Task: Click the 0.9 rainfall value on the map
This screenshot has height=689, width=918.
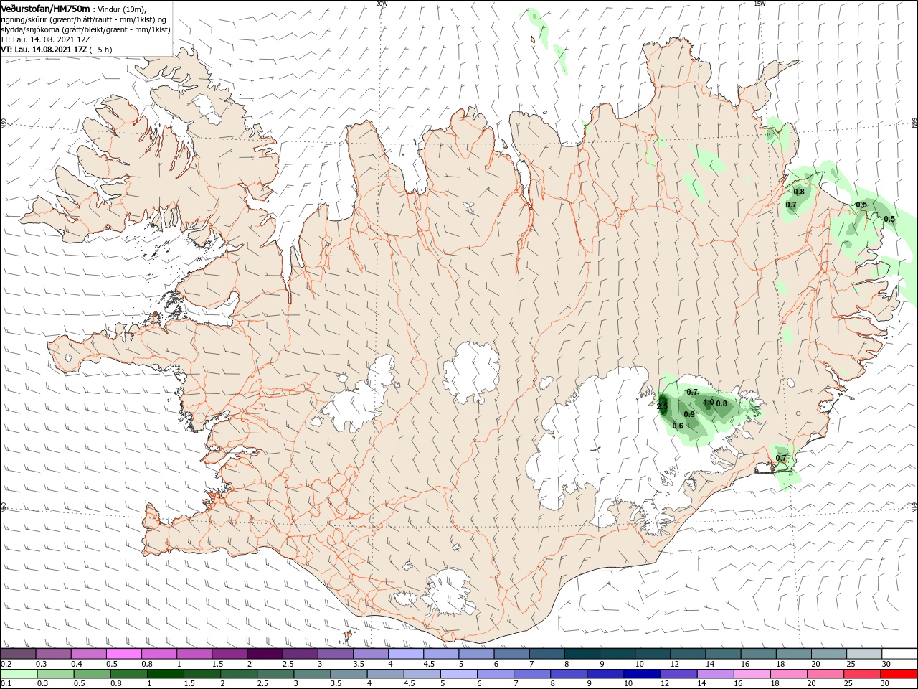Action: click(x=689, y=415)
